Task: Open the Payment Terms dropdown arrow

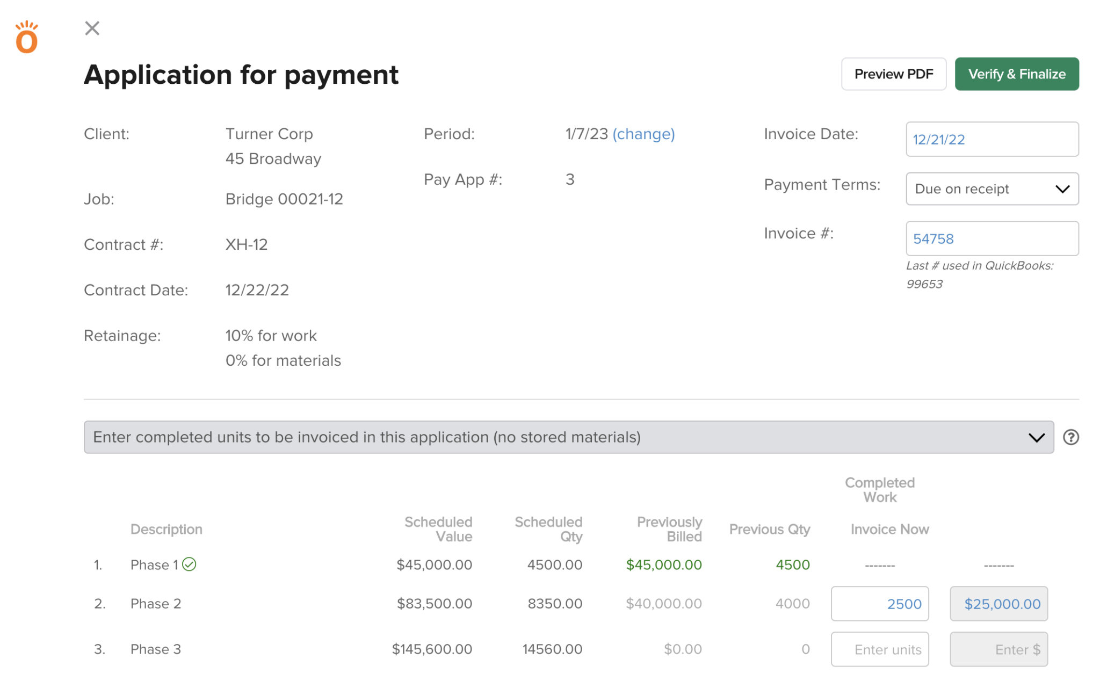Action: coord(1062,189)
